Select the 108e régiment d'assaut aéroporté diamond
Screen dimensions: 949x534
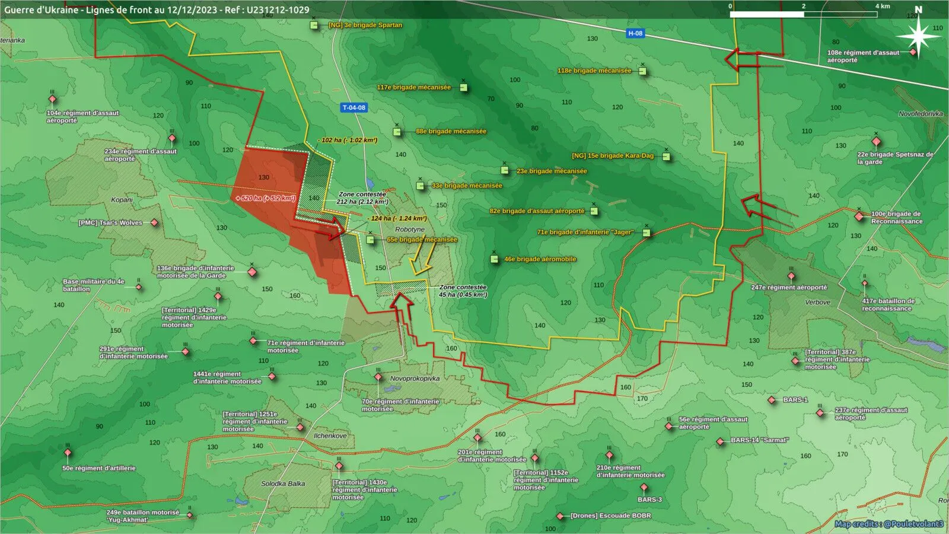click(913, 52)
